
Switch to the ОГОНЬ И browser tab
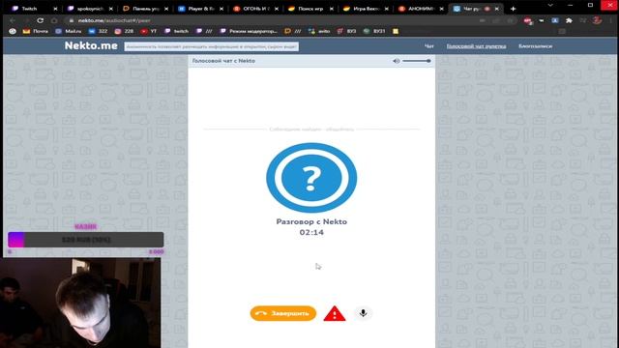point(255,9)
